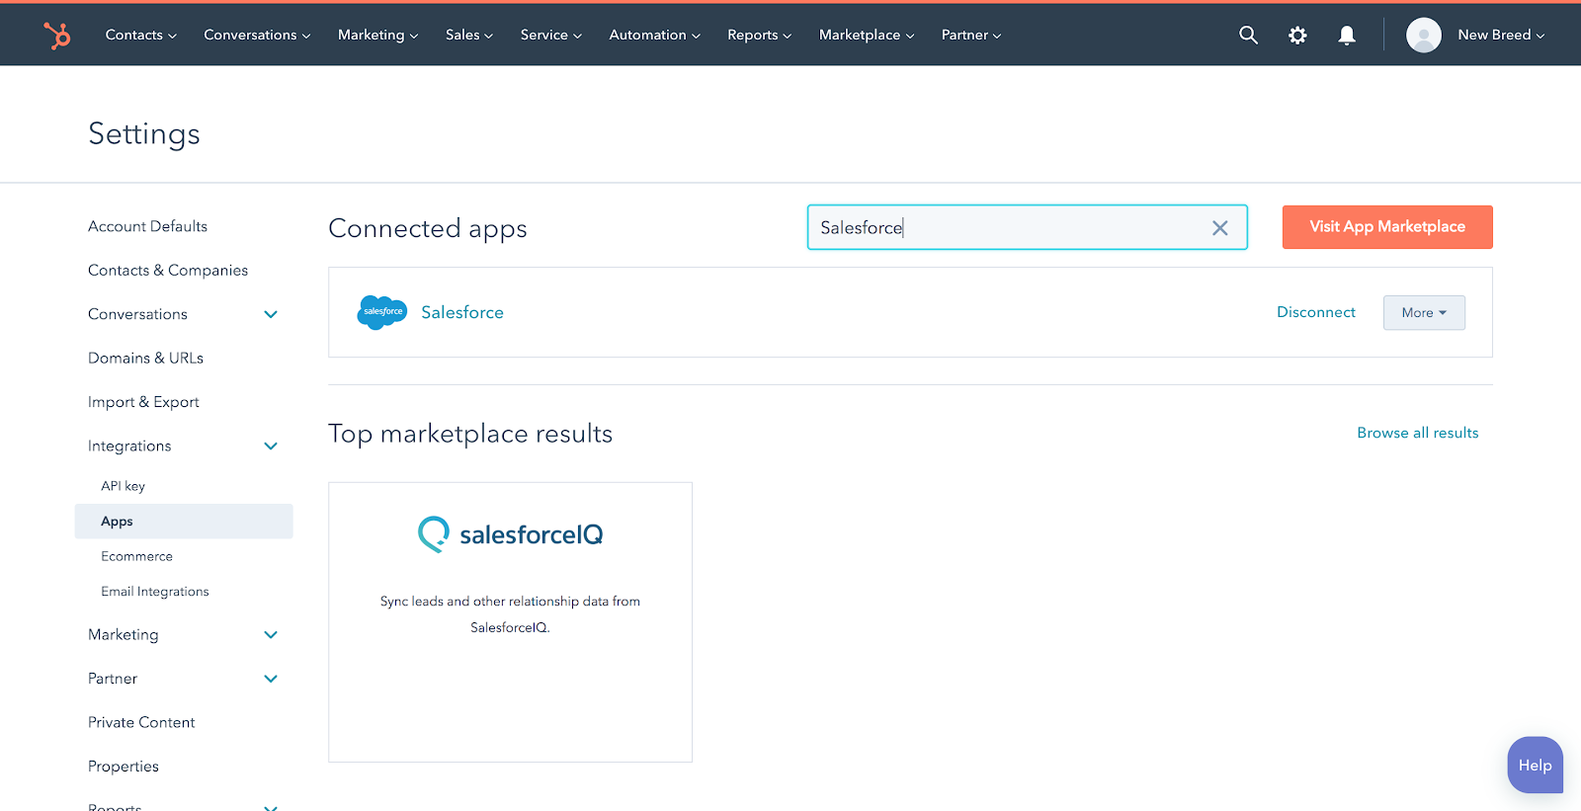The height and width of the screenshot is (811, 1581).
Task: Open the notifications bell icon
Action: (x=1347, y=35)
